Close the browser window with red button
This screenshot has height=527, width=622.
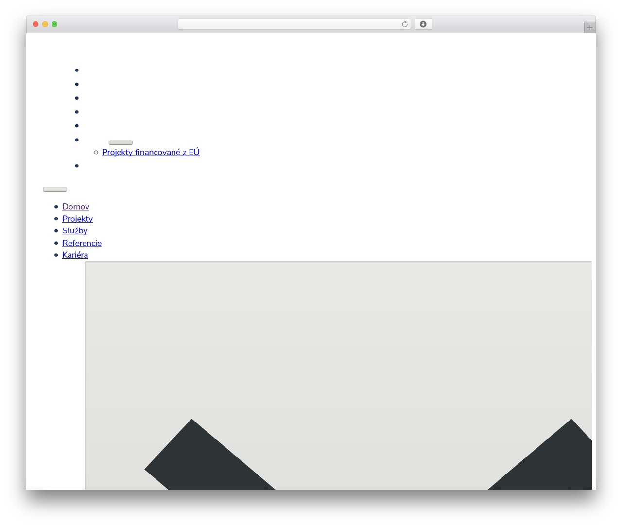coord(35,24)
